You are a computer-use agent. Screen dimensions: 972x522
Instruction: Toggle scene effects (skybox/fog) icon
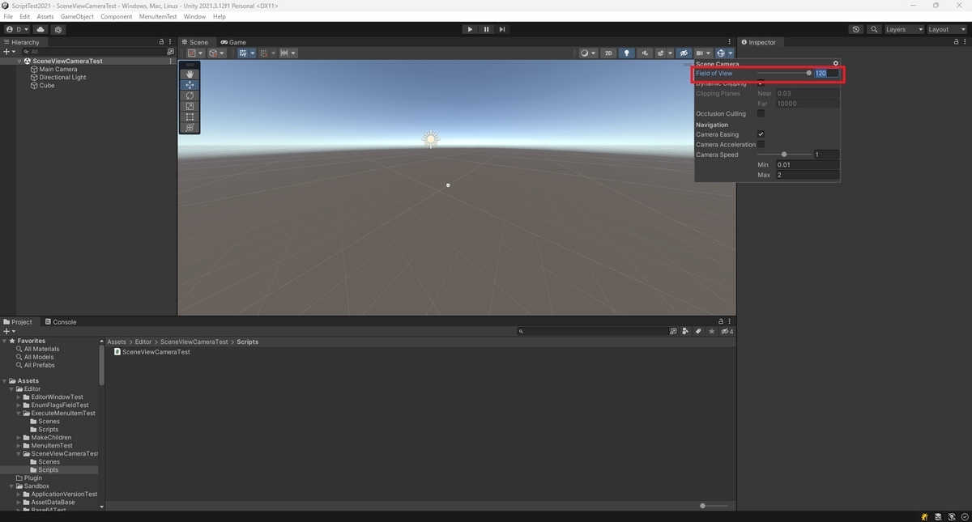(662, 53)
